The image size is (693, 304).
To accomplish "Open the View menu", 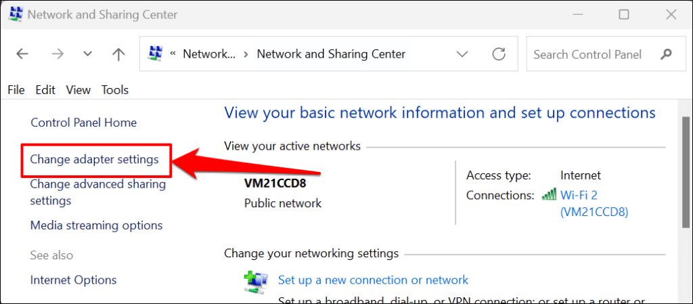I will click(79, 89).
